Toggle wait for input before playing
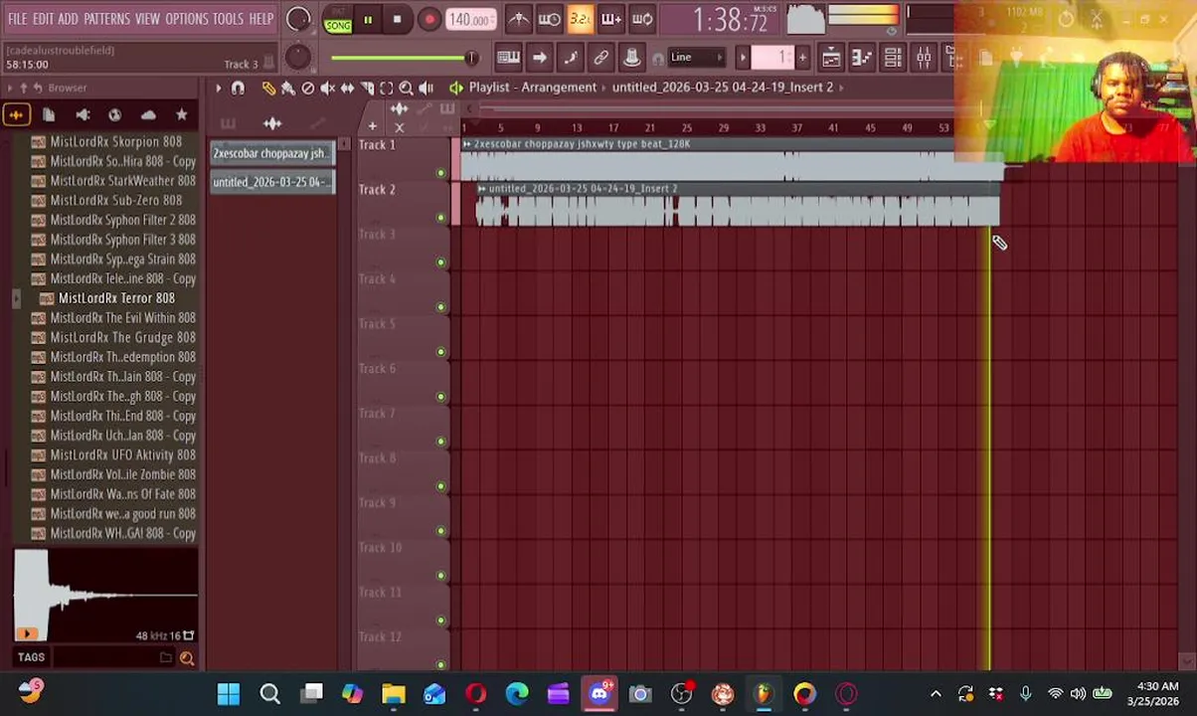This screenshot has width=1197, height=716. (x=550, y=19)
